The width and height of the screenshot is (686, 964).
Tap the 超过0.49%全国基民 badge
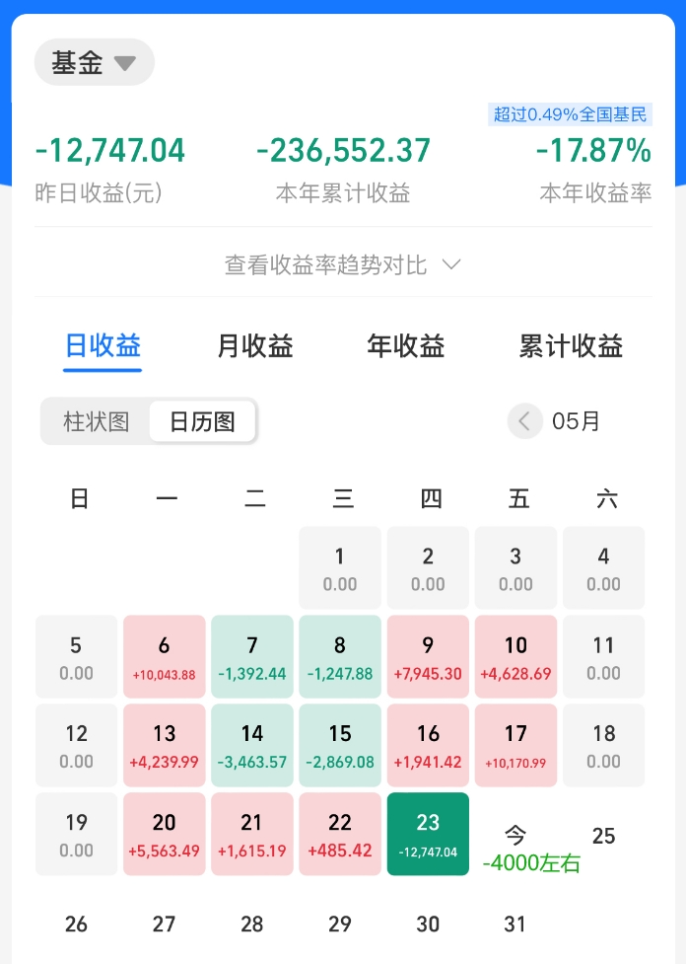click(570, 114)
